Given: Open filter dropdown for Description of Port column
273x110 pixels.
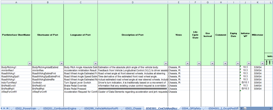Looking at the screenshot, I should point(166,63).
